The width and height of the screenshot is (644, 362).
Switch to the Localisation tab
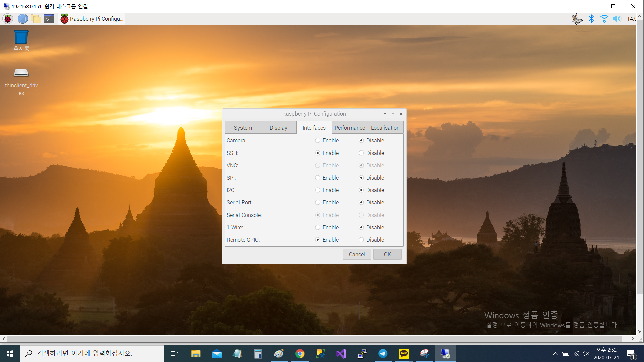tap(385, 128)
